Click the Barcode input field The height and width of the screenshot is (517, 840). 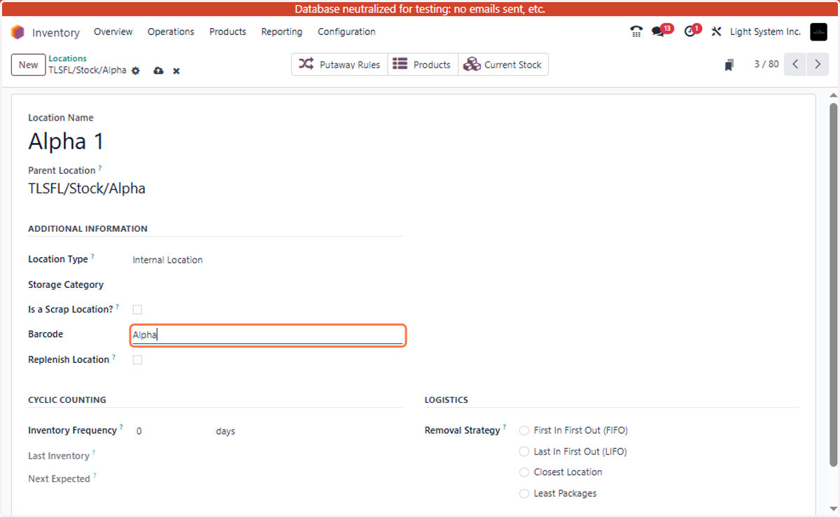coord(267,336)
